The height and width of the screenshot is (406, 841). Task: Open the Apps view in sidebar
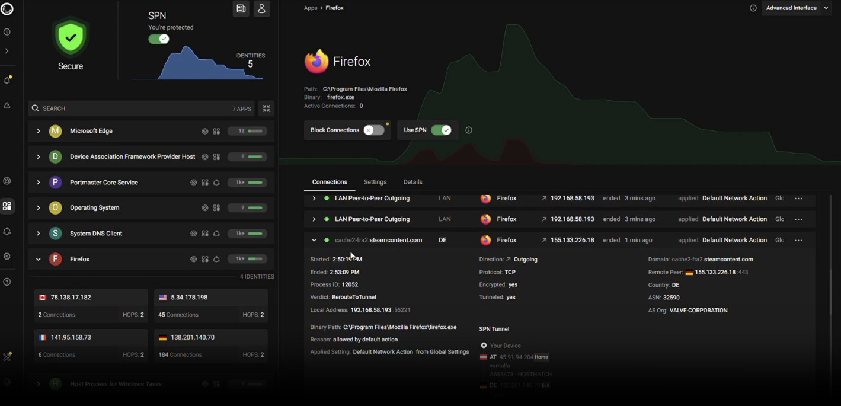tap(7, 206)
